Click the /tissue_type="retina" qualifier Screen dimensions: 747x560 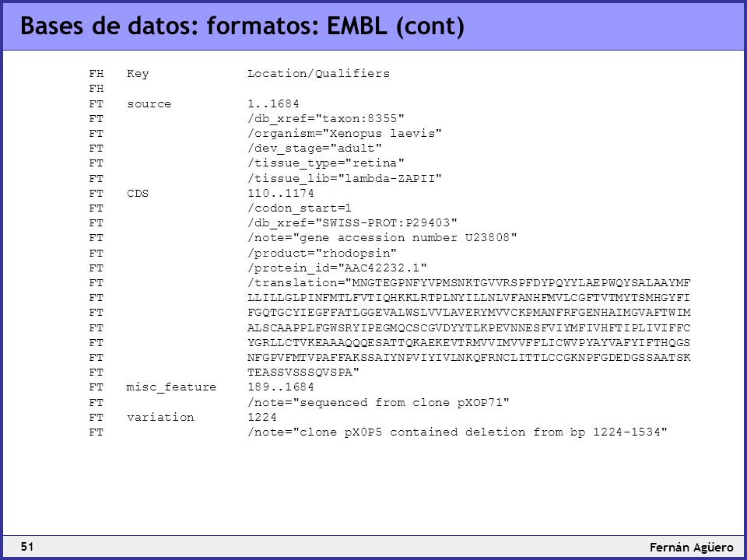point(326,163)
